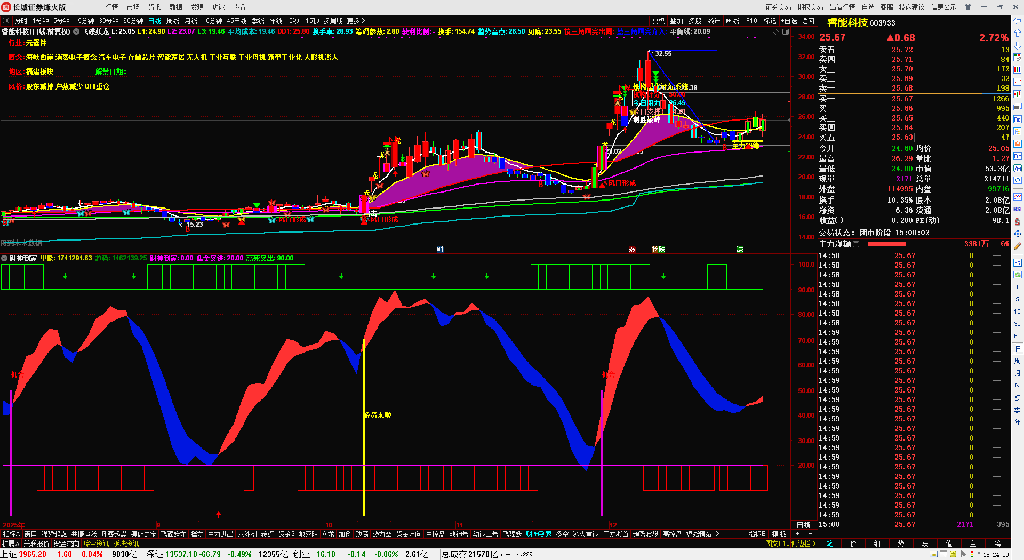Open the 指标B indicator selector
The height and width of the screenshot is (560, 1024).
757,534
